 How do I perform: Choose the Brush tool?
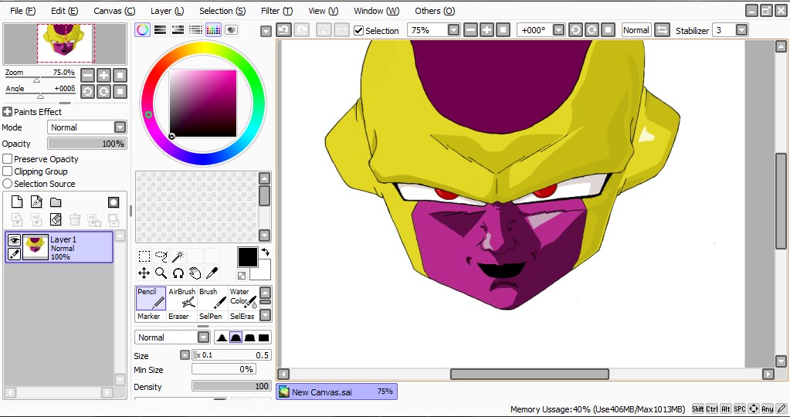pyautogui.click(x=212, y=297)
